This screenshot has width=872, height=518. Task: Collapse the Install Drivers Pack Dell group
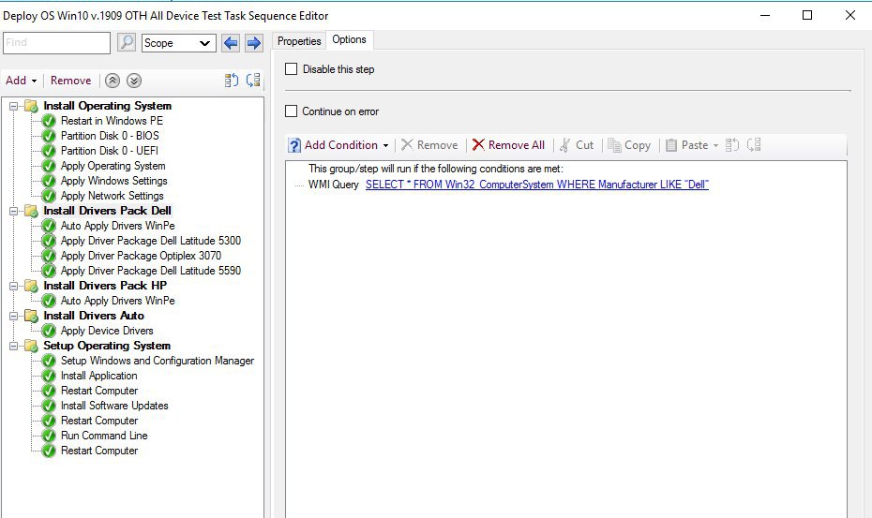point(14,211)
